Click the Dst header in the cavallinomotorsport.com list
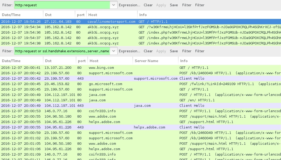 pyautogui.click(x=59, y=15)
